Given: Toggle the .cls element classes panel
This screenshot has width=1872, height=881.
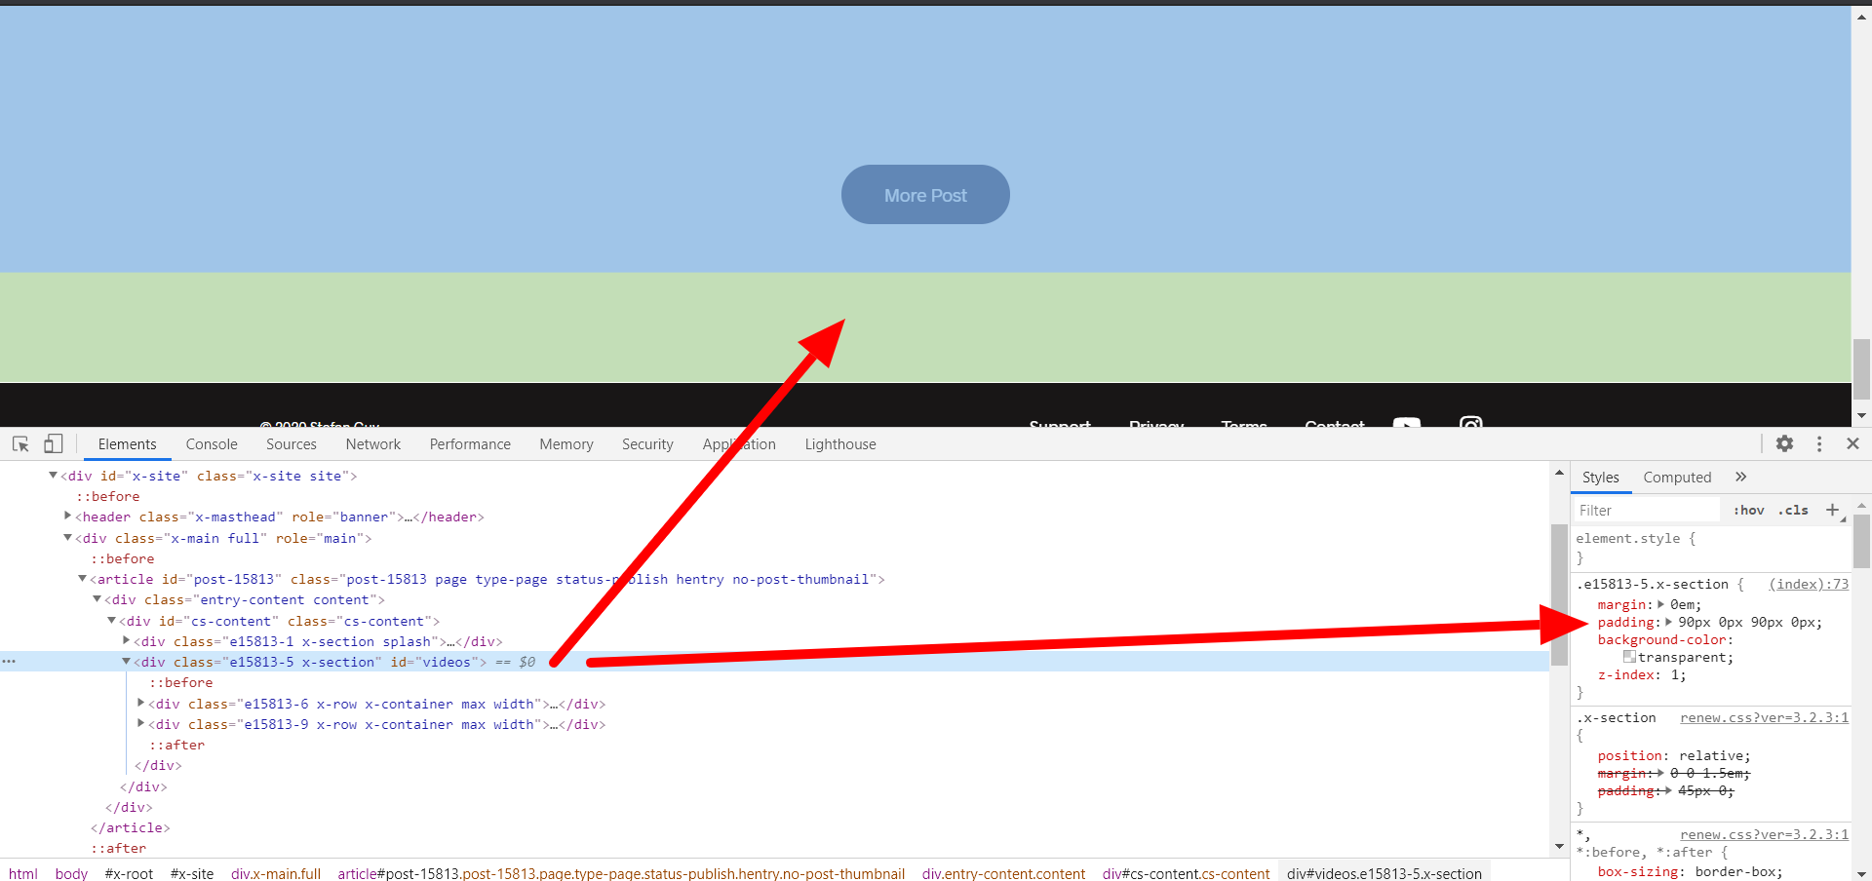Looking at the screenshot, I should click(x=1793, y=510).
